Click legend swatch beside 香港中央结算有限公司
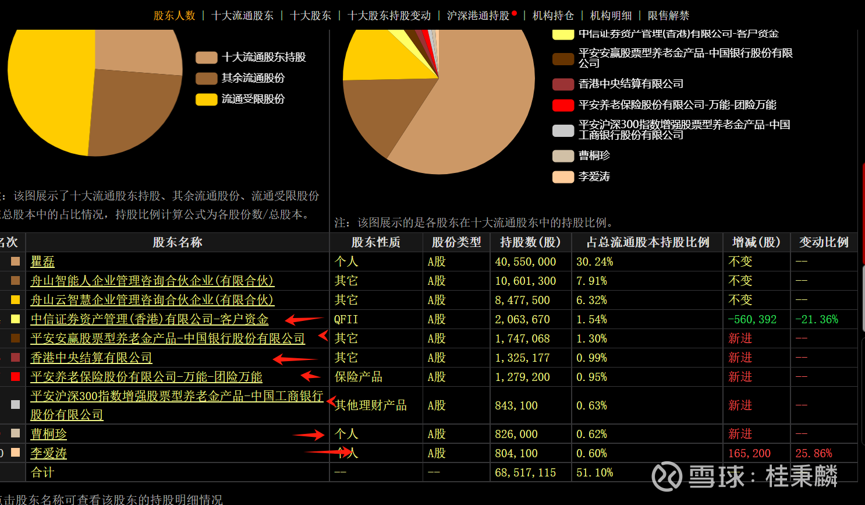 [563, 84]
